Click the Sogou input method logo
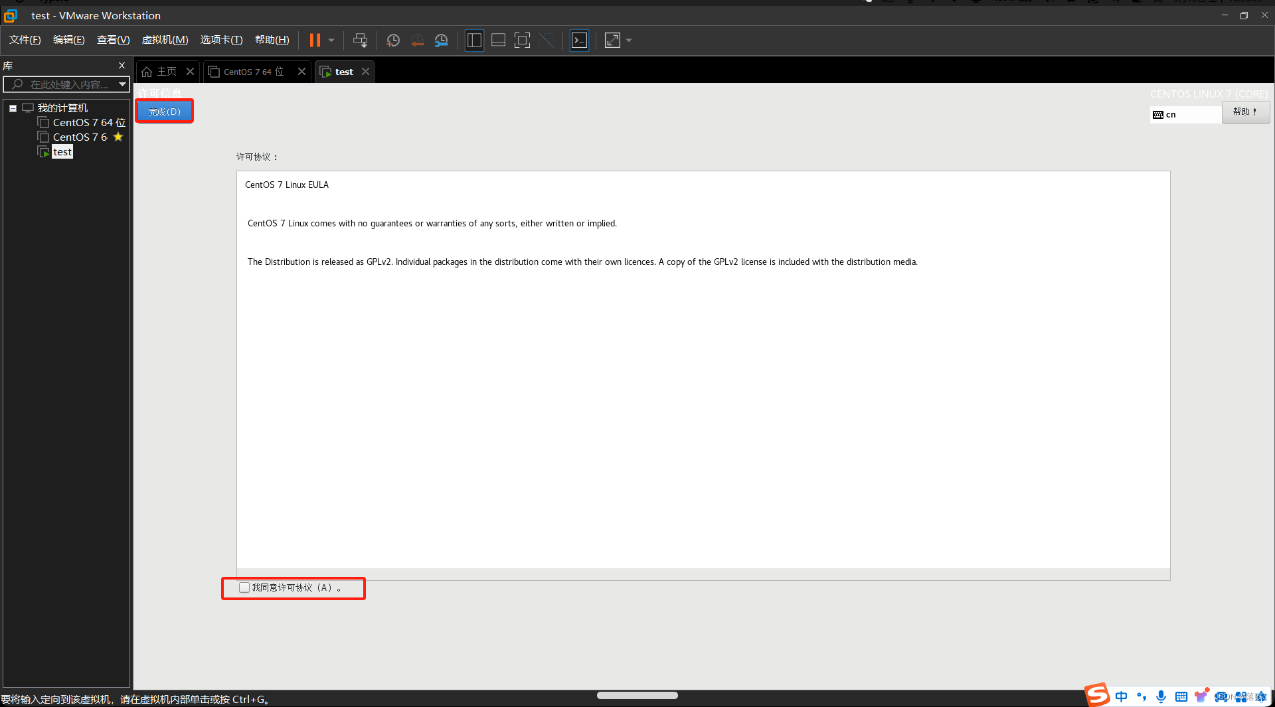The height and width of the screenshot is (707, 1275). [x=1097, y=695]
